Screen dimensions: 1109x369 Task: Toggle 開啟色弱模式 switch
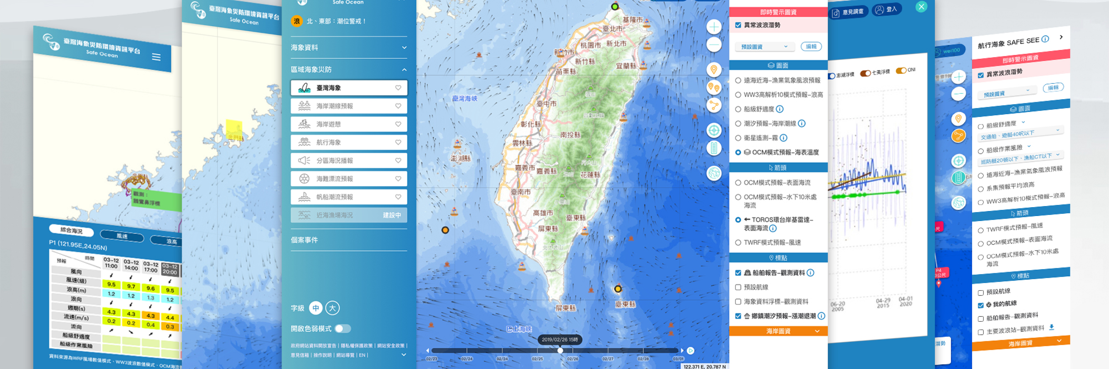(x=343, y=329)
